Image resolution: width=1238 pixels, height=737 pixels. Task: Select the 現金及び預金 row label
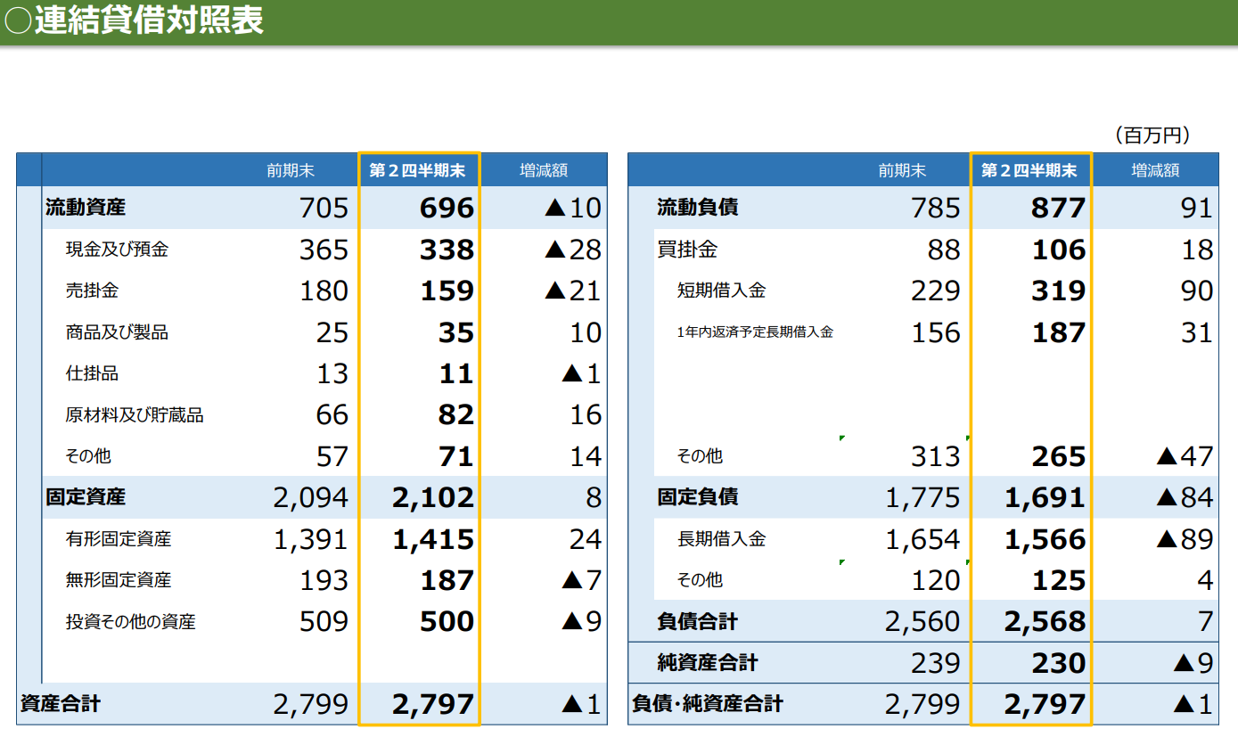117,250
